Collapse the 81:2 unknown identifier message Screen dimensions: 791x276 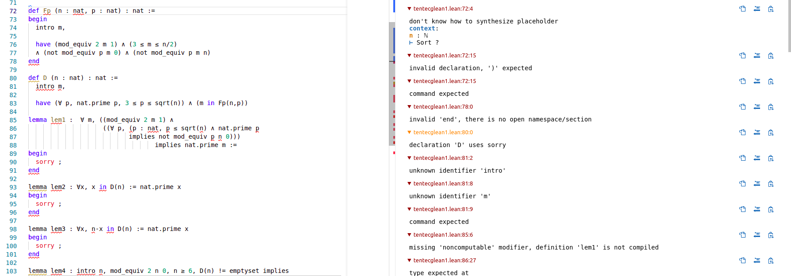tap(409, 158)
